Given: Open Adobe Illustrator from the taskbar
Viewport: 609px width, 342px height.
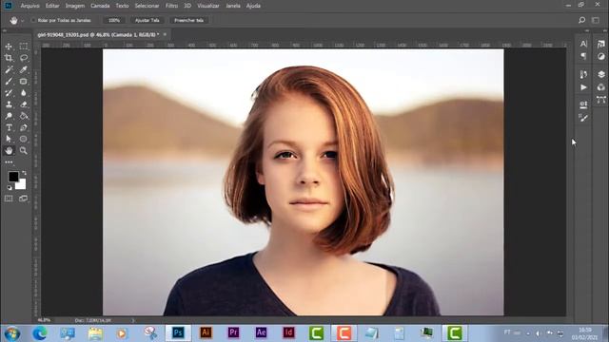Looking at the screenshot, I should click(206, 332).
